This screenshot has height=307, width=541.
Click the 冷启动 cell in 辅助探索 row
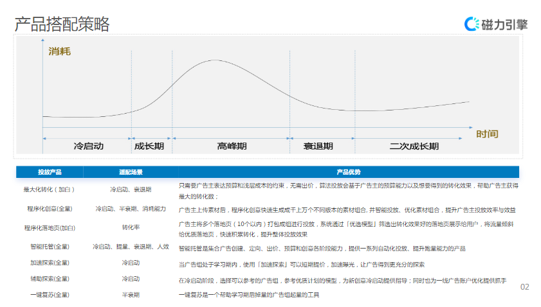[131, 279]
